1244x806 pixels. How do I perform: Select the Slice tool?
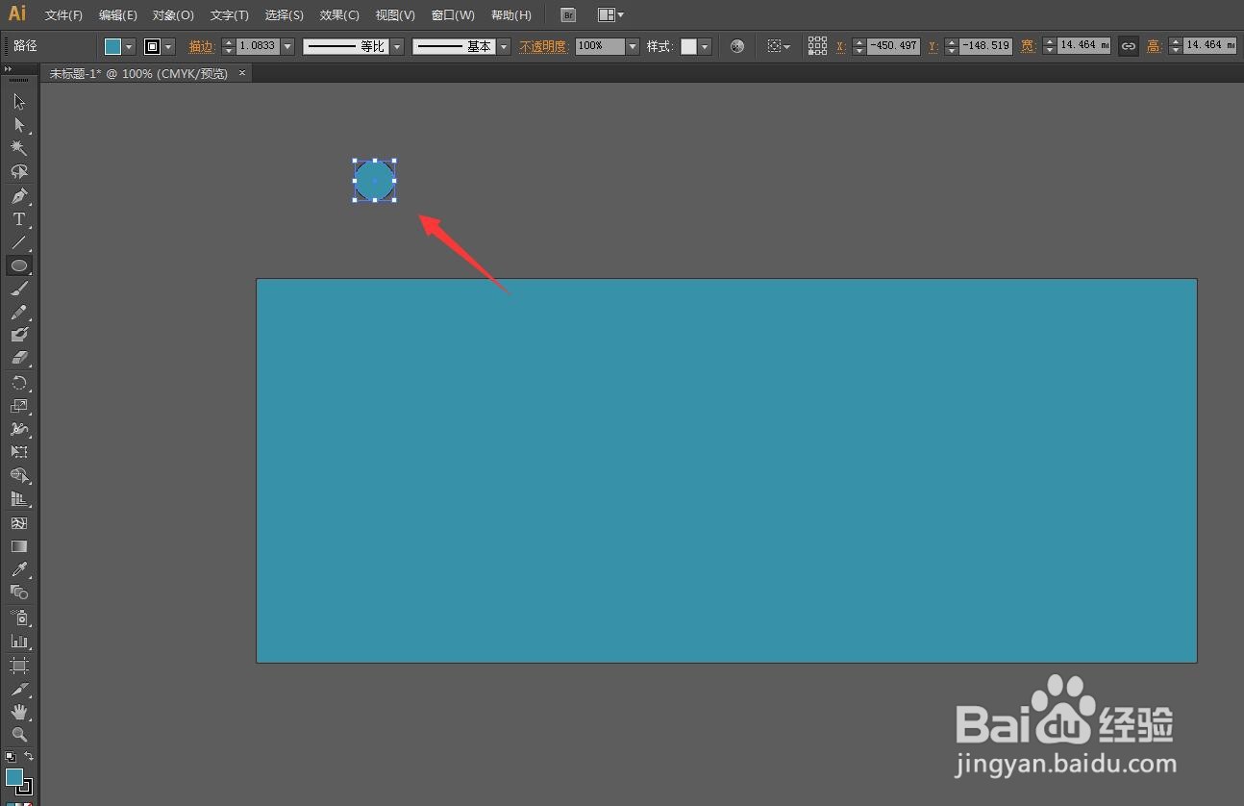(19, 689)
